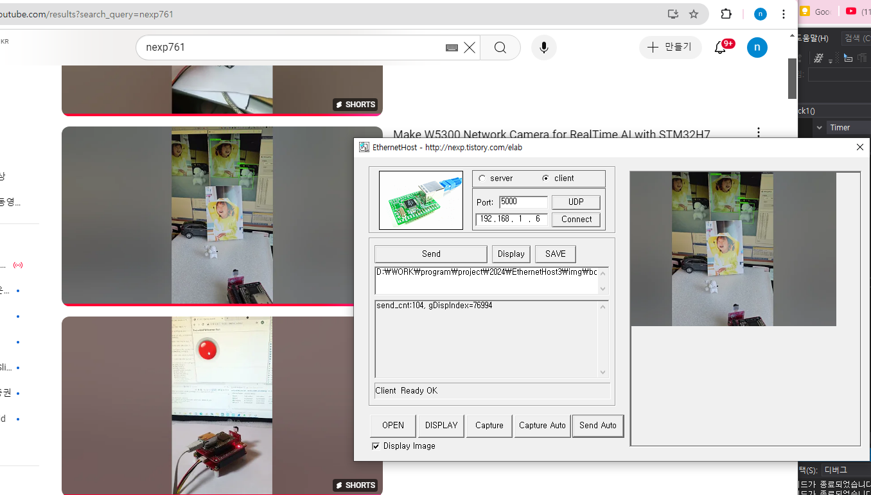This screenshot has width=871, height=495.
Task: Click the SAVE button
Action: 556,254
